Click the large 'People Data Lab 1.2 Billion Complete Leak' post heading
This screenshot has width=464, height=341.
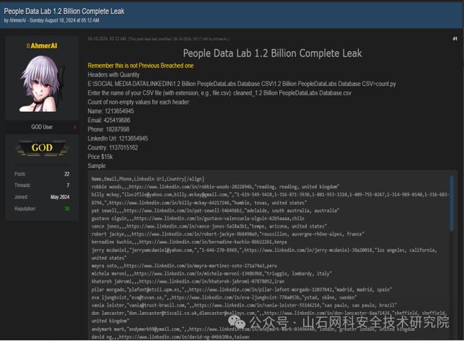coord(272,53)
